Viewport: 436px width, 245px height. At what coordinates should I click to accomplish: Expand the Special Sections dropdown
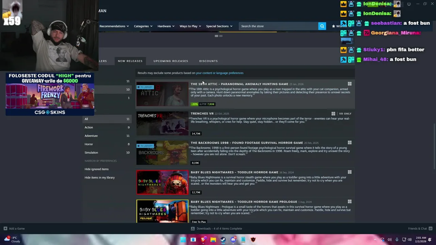219,26
